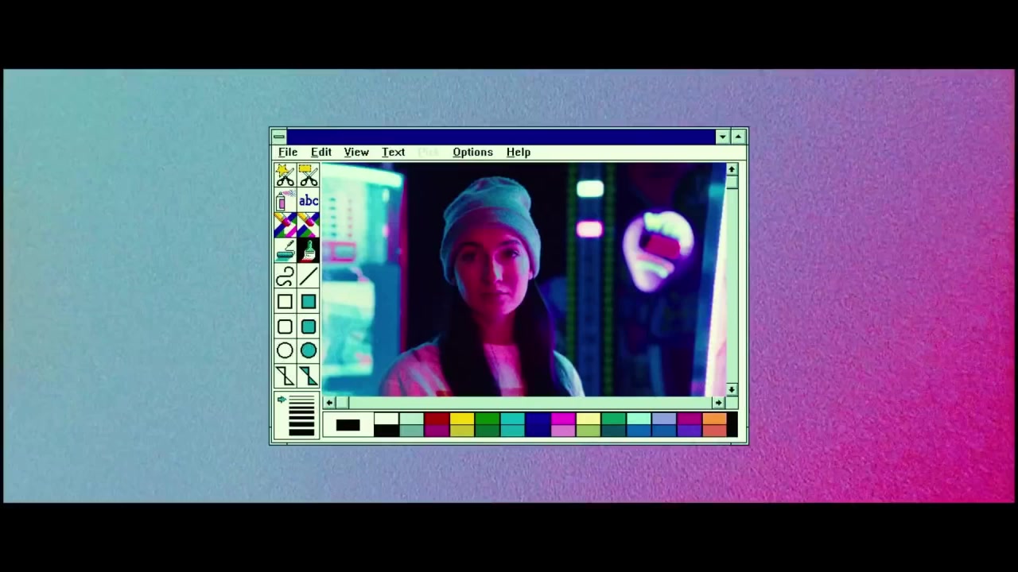
Task: Open the window Control menu box
Action: pos(278,137)
